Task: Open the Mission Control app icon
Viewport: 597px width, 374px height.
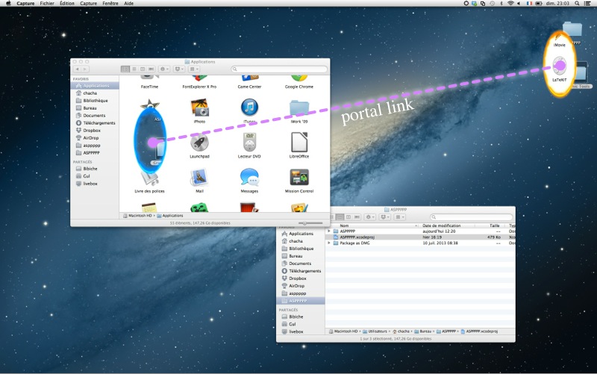Action: (x=299, y=178)
